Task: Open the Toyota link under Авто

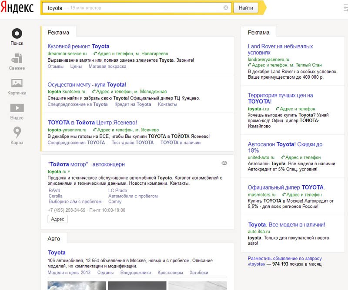Action: click(57, 253)
